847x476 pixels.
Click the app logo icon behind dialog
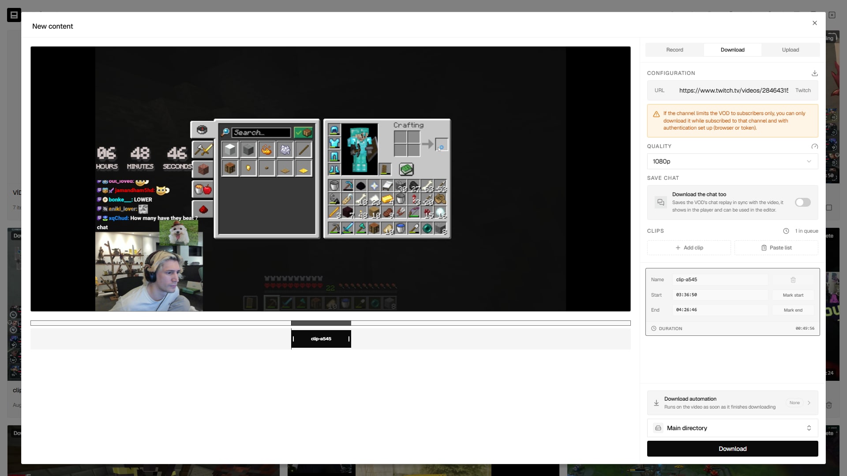(14, 15)
